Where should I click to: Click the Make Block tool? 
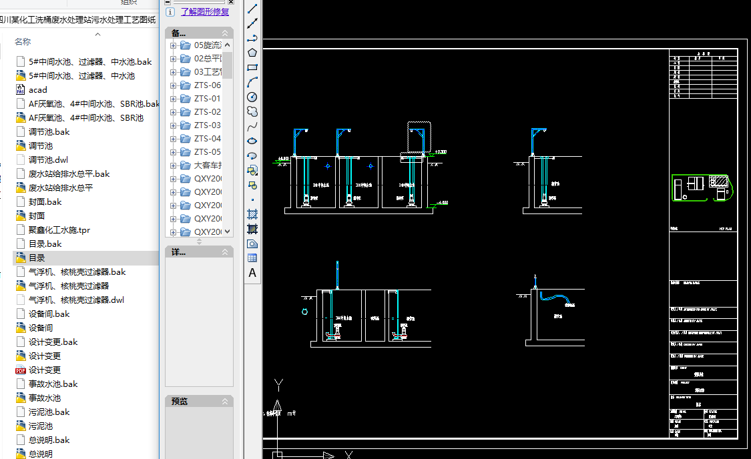tap(252, 185)
